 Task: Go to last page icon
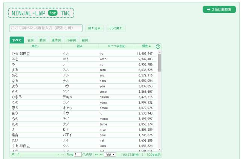click(101, 154)
